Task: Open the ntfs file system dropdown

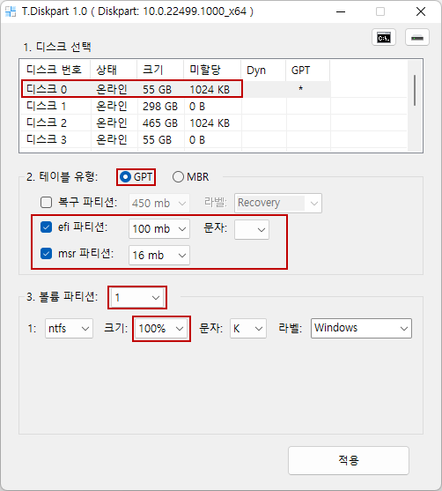Action: [69, 329]
